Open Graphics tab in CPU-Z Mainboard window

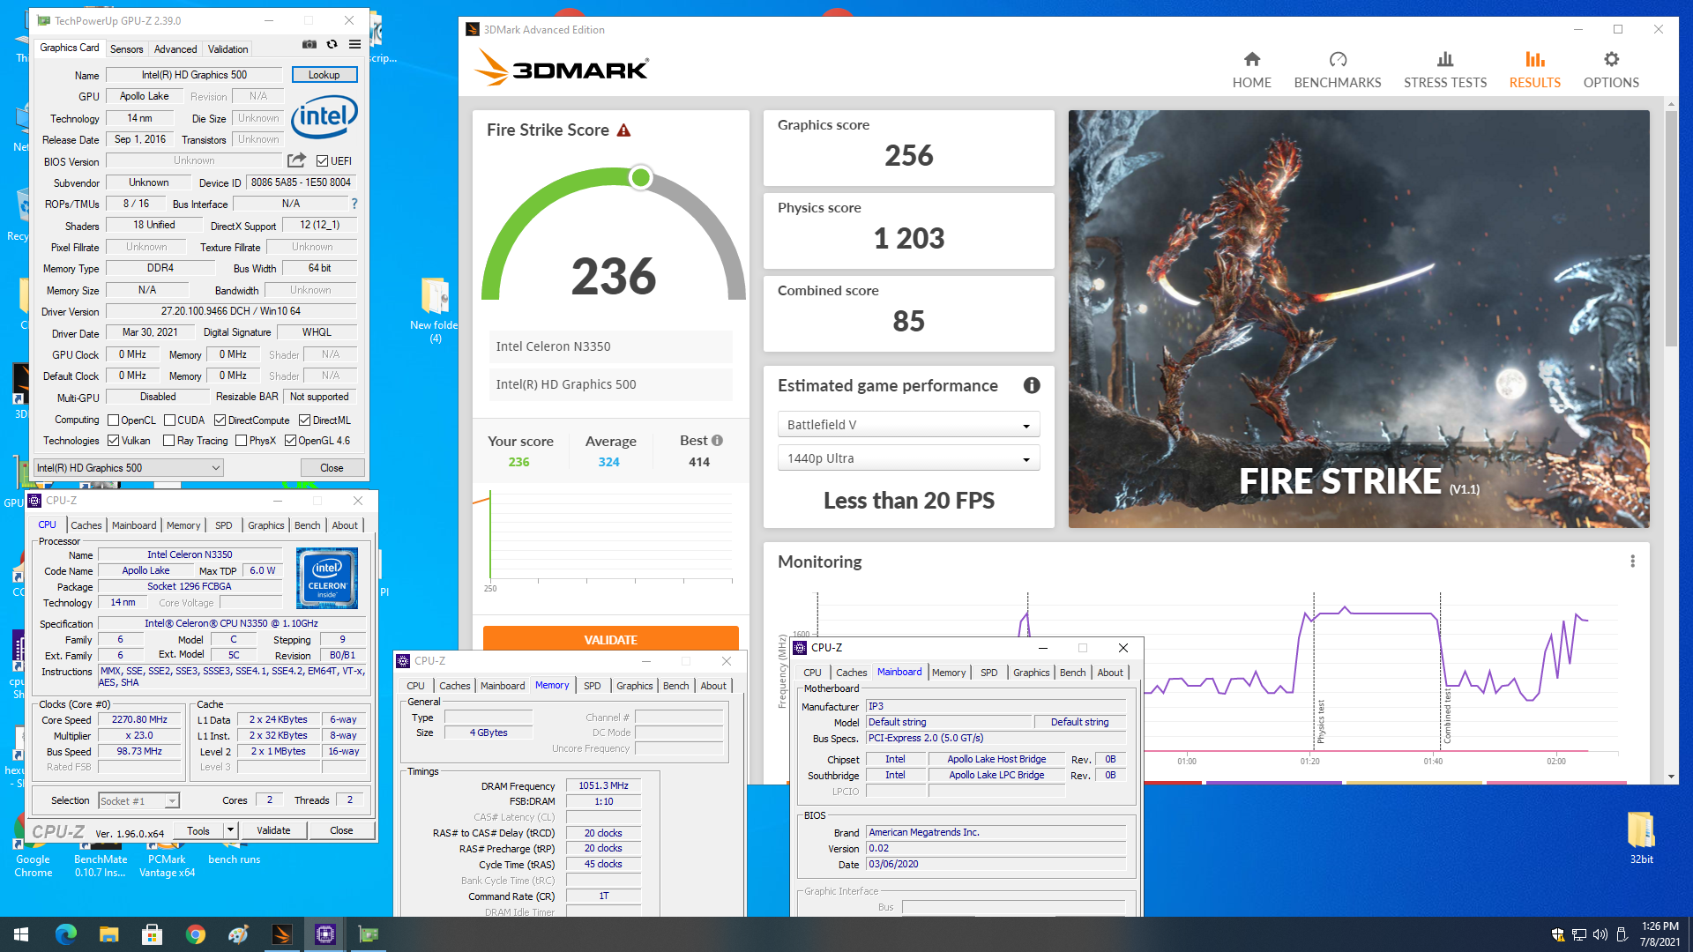click(x=1031, y=673)
